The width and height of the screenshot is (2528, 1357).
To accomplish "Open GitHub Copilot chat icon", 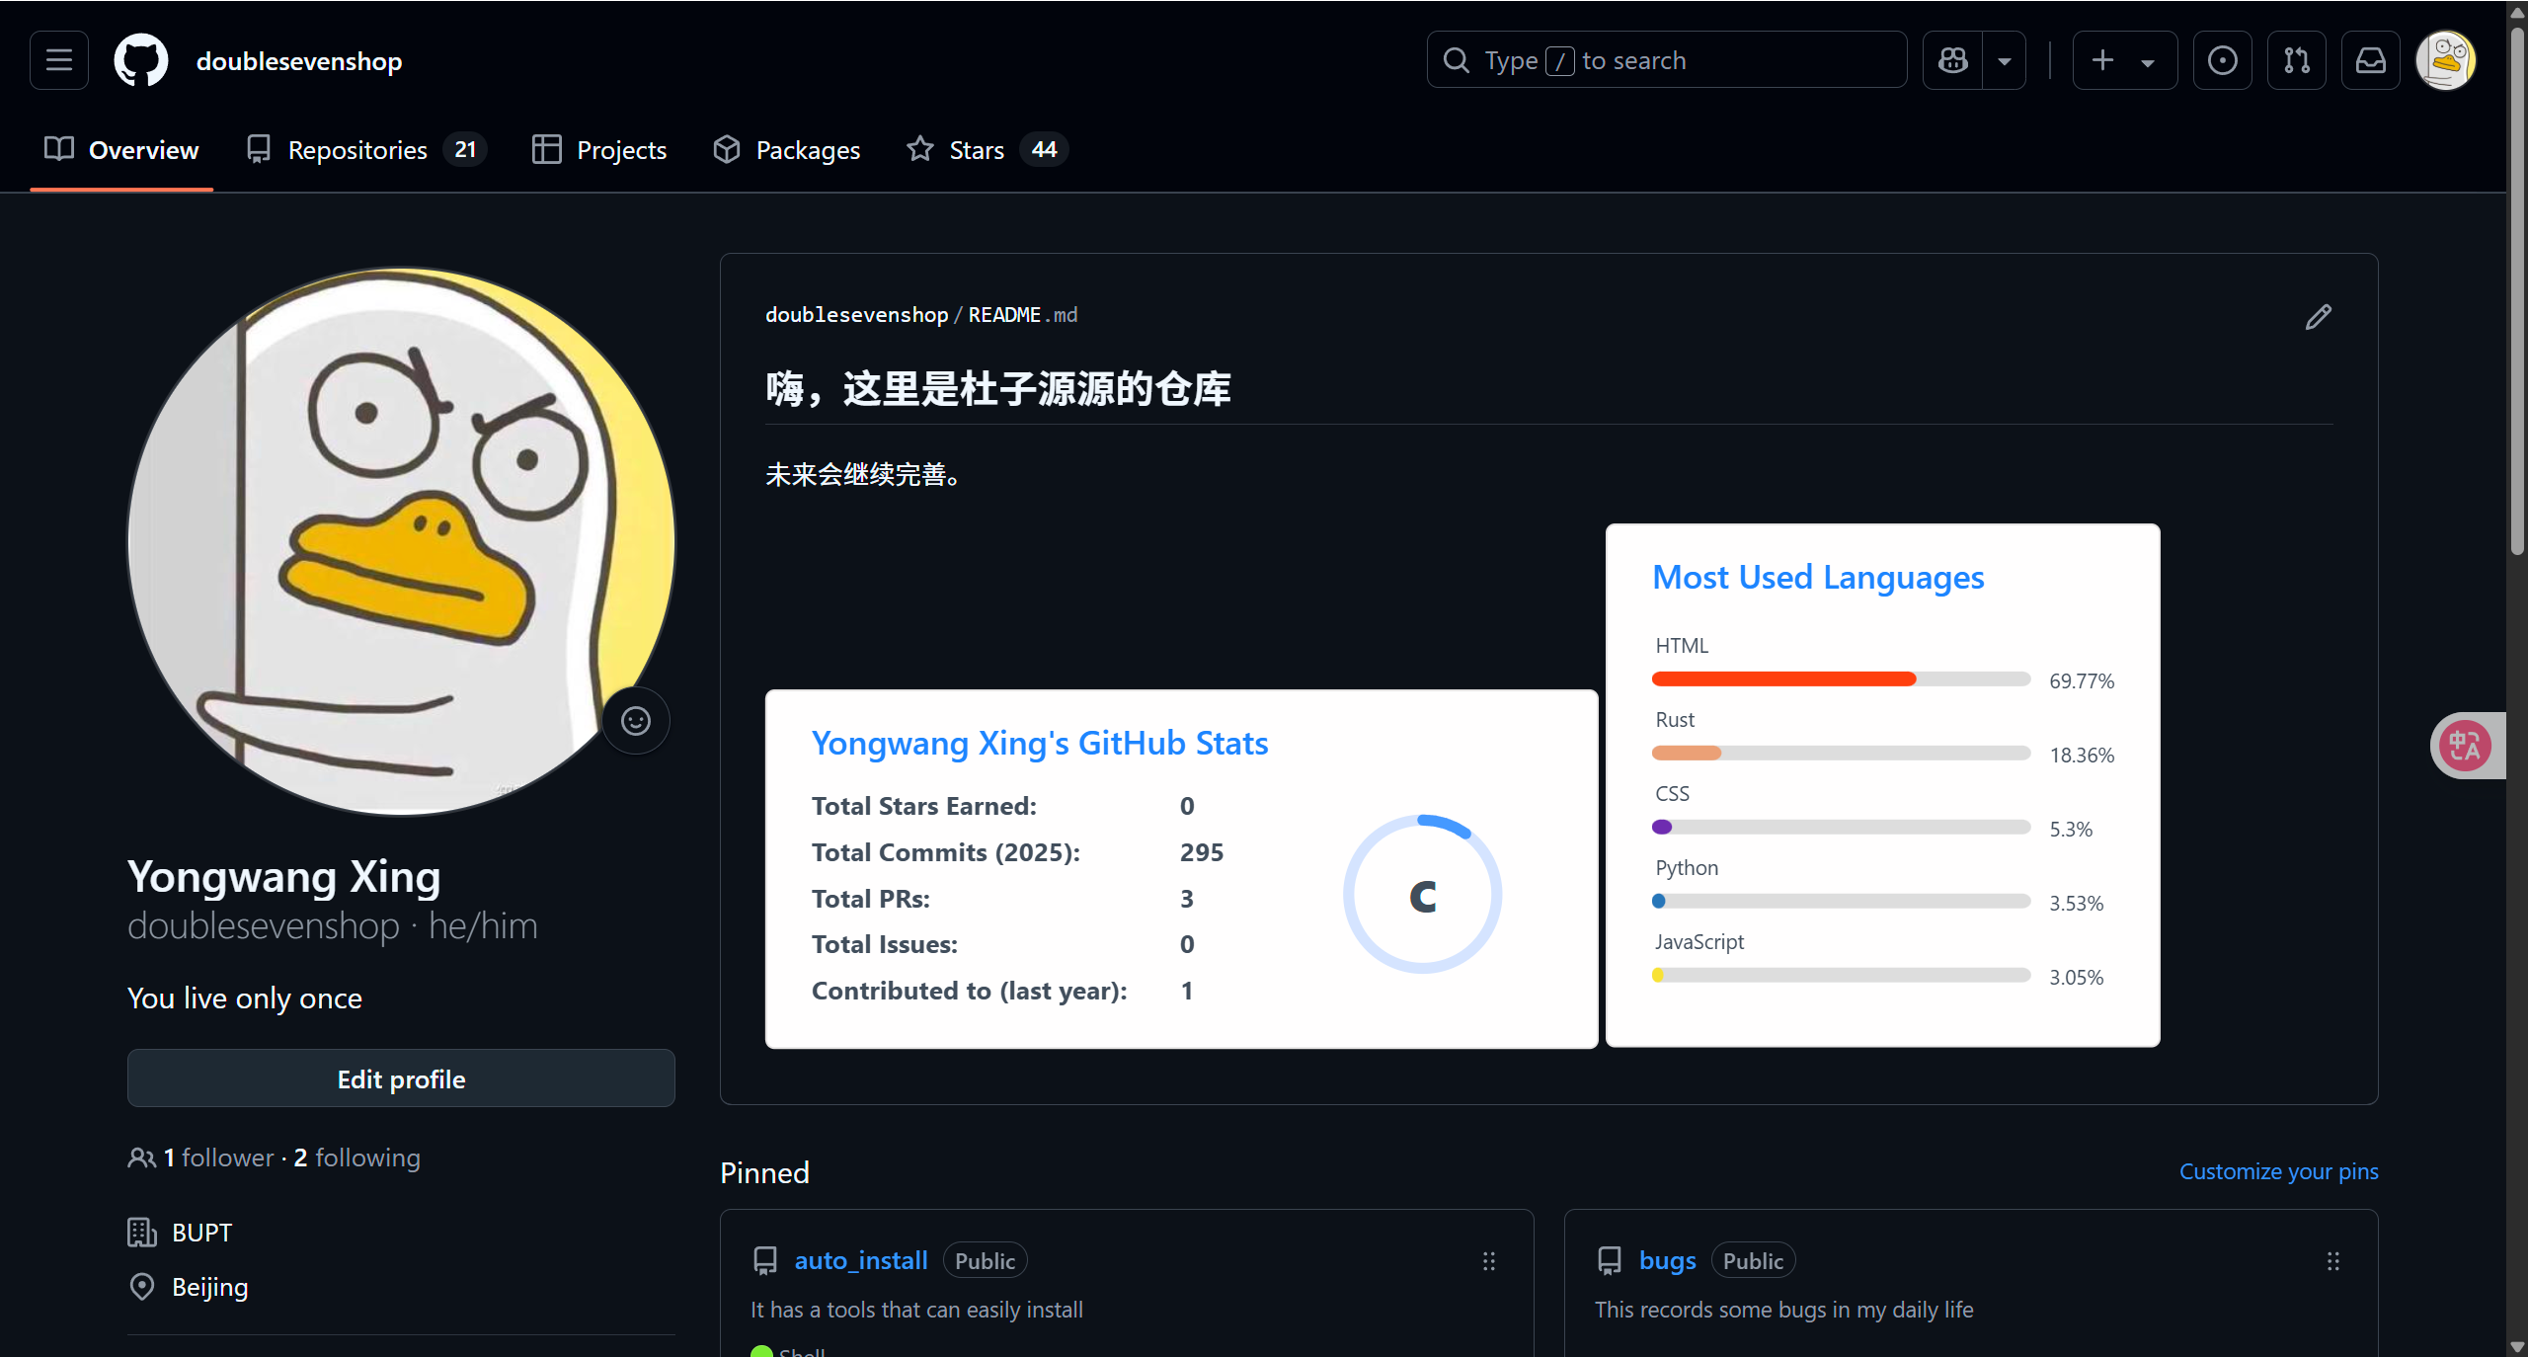I will coord(1953,60).
